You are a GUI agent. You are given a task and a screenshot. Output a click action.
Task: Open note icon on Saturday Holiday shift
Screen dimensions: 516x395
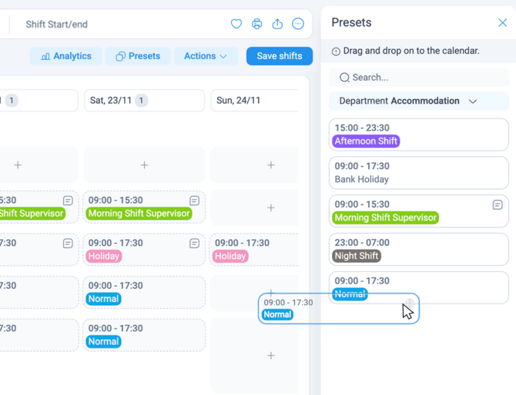[x=194, y=244]
